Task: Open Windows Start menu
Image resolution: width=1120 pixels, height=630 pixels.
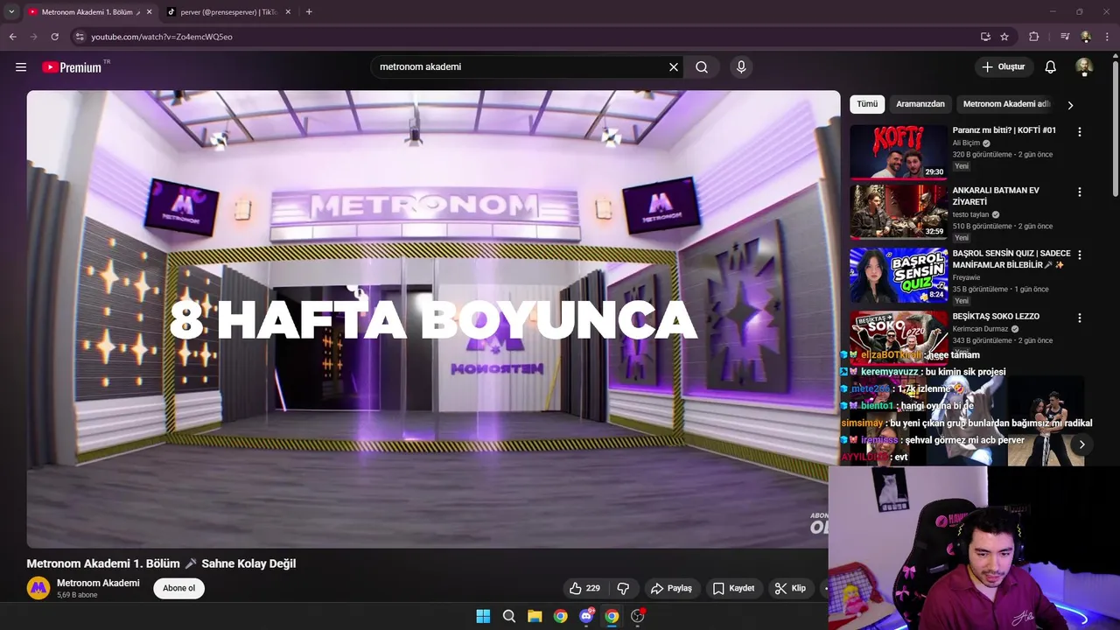Action: click(x=483, y=616)
